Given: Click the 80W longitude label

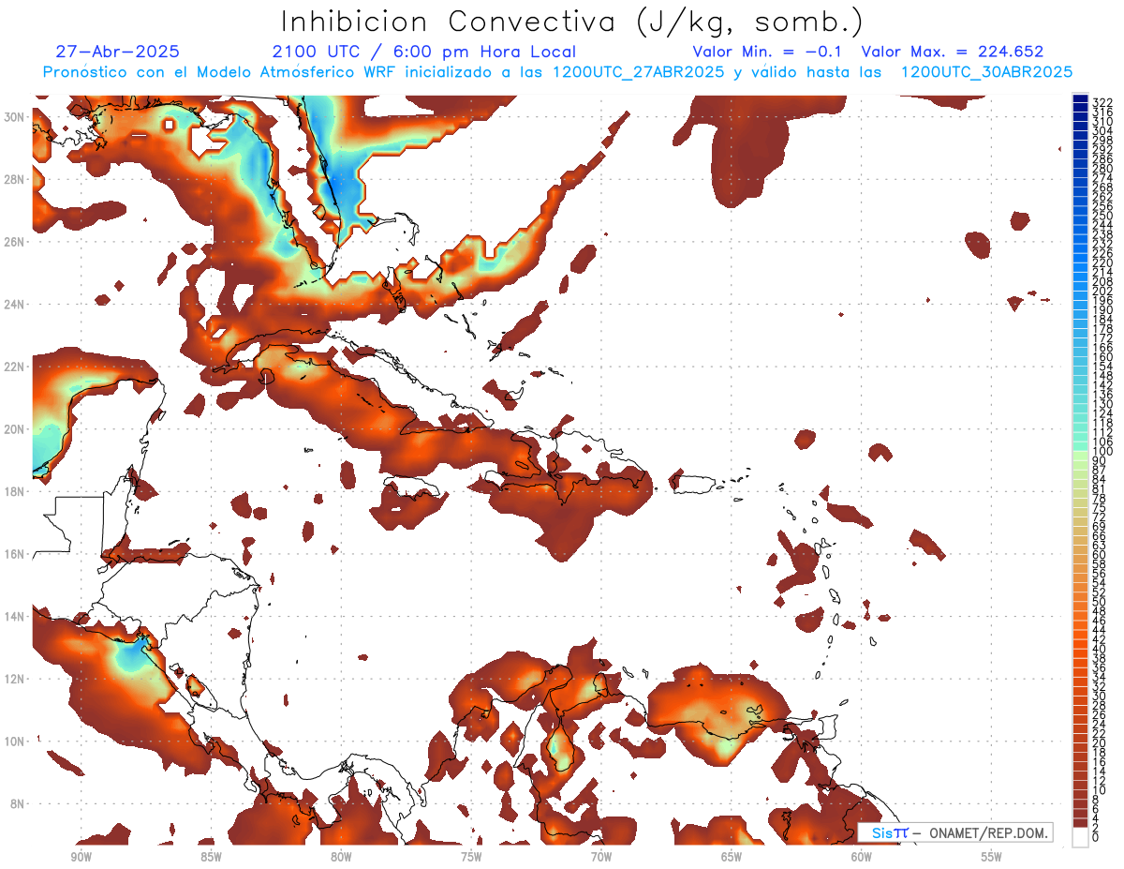Looking at the screenshot, I should pos(341,857).
